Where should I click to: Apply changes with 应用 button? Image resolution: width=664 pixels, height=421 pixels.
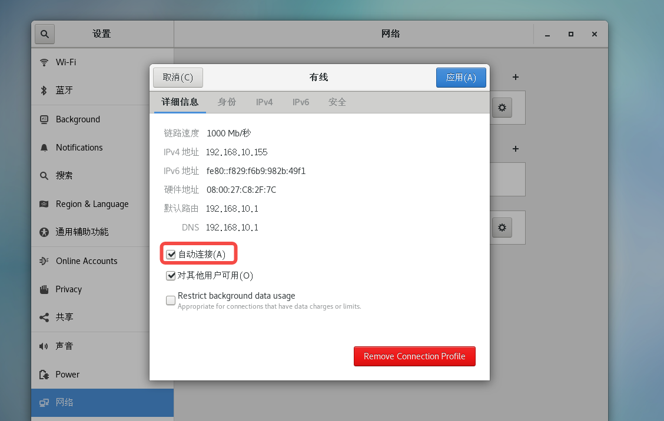click(x=461, y=77)
